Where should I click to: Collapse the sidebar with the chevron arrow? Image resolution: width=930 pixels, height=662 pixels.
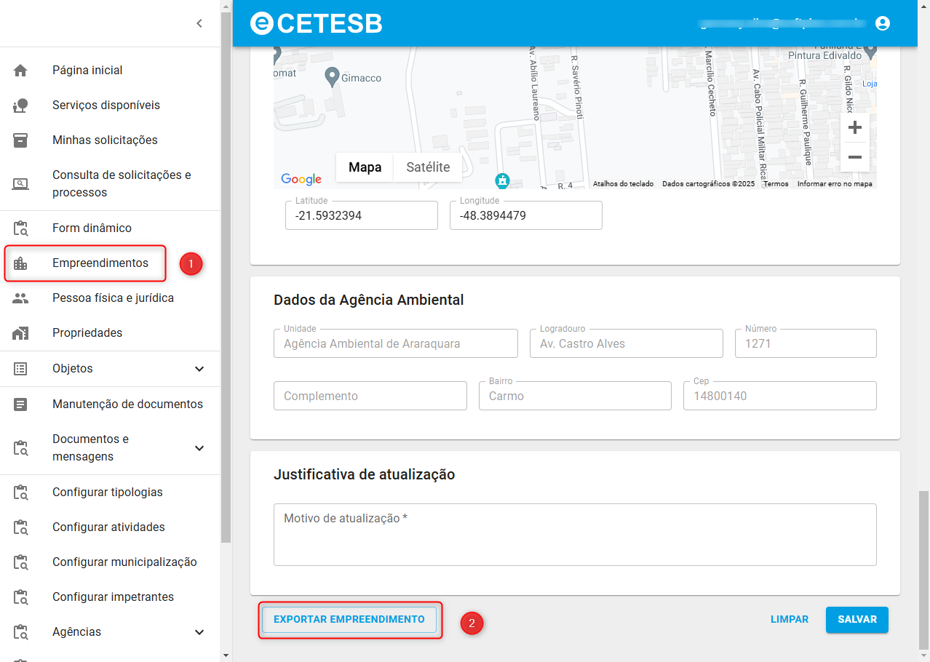[199, 23]
